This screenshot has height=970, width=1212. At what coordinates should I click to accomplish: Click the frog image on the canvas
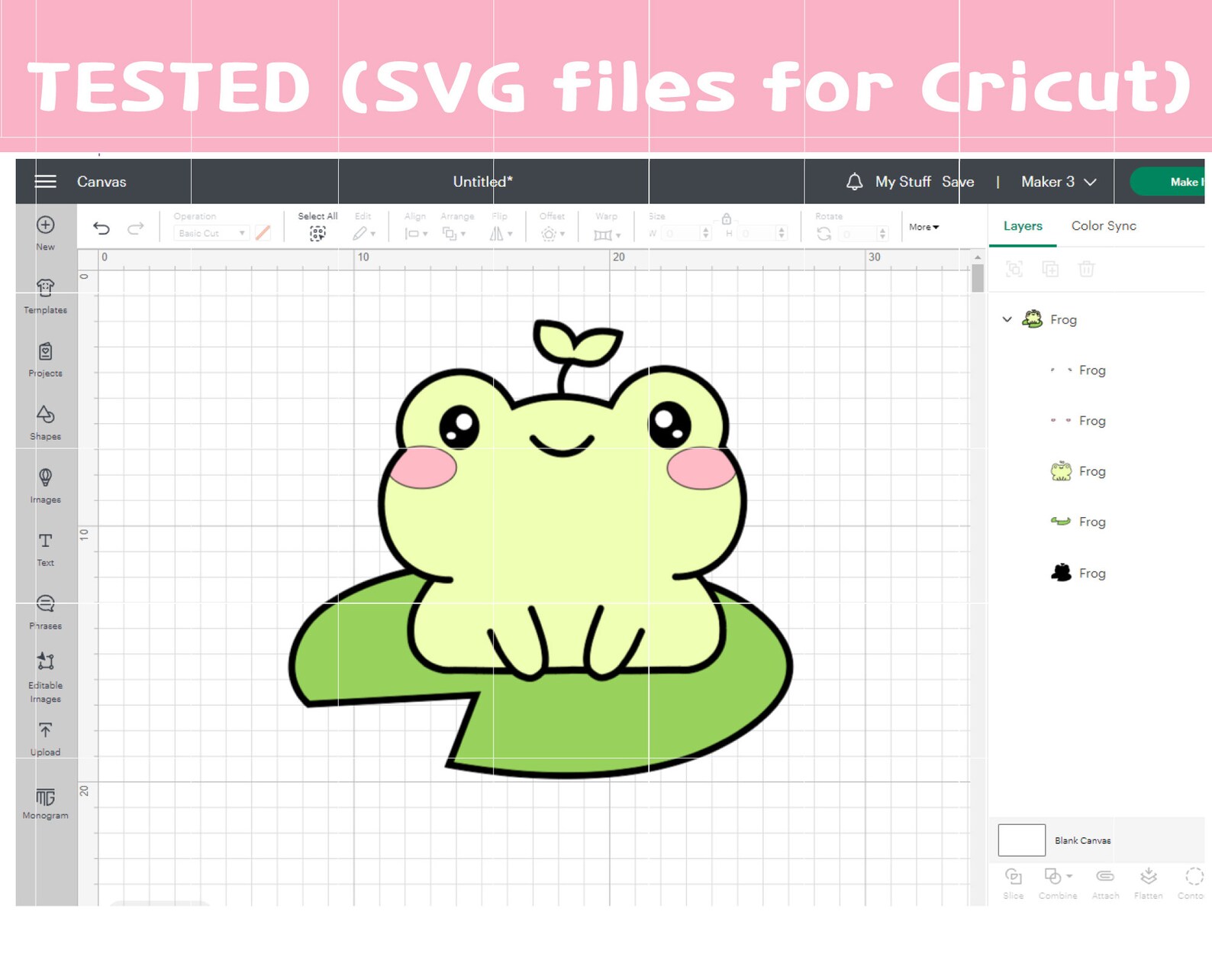540,548
